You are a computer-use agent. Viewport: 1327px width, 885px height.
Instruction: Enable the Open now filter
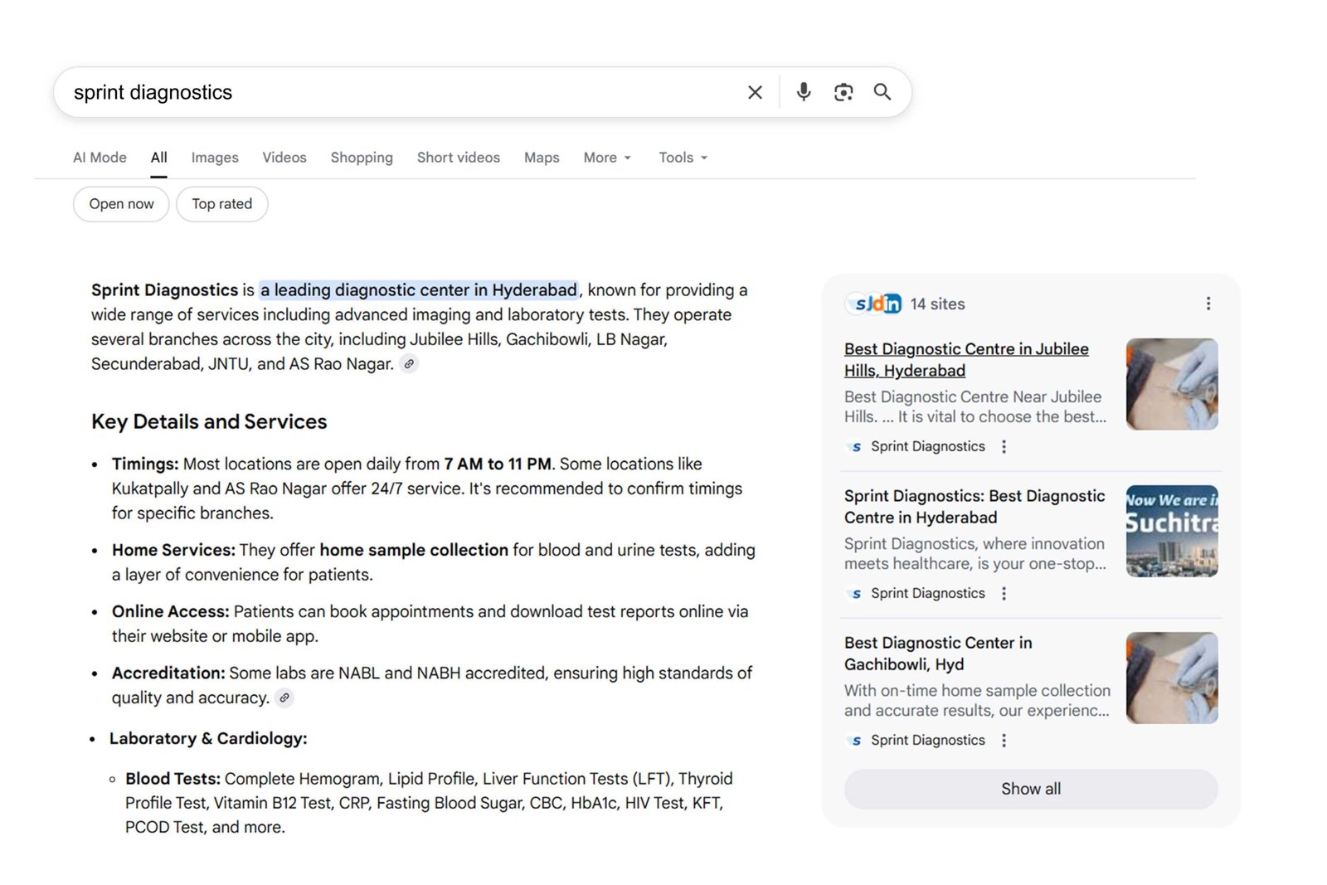tap(120, 203)
